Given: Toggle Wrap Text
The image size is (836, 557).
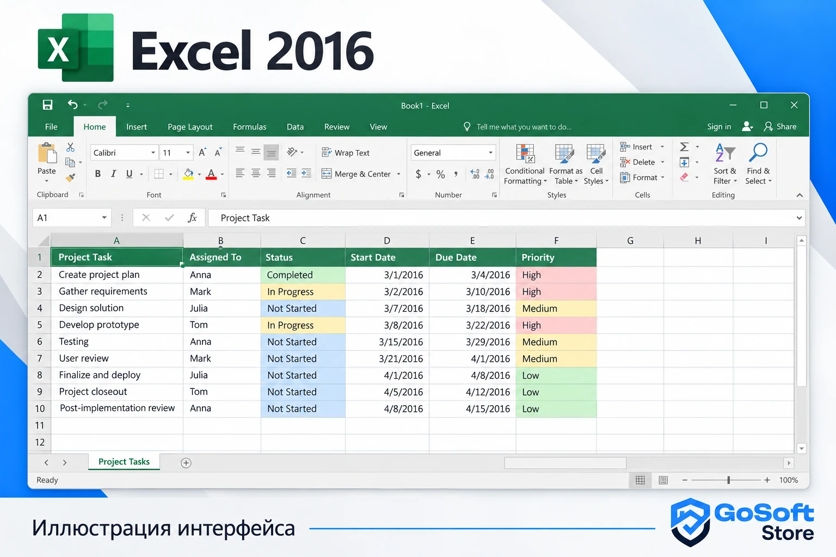Looking at the screenshot, I should [x=346, y=153].
